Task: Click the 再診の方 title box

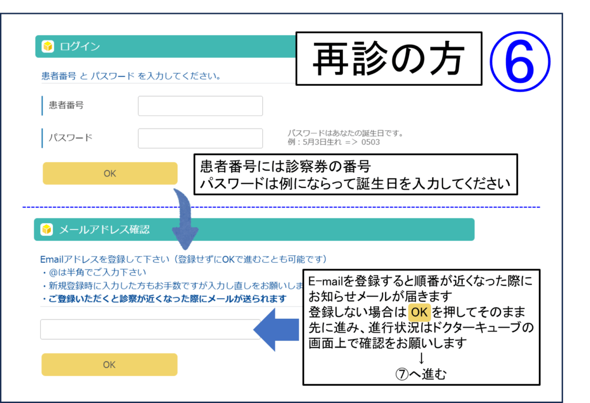Action: [389, 59]
